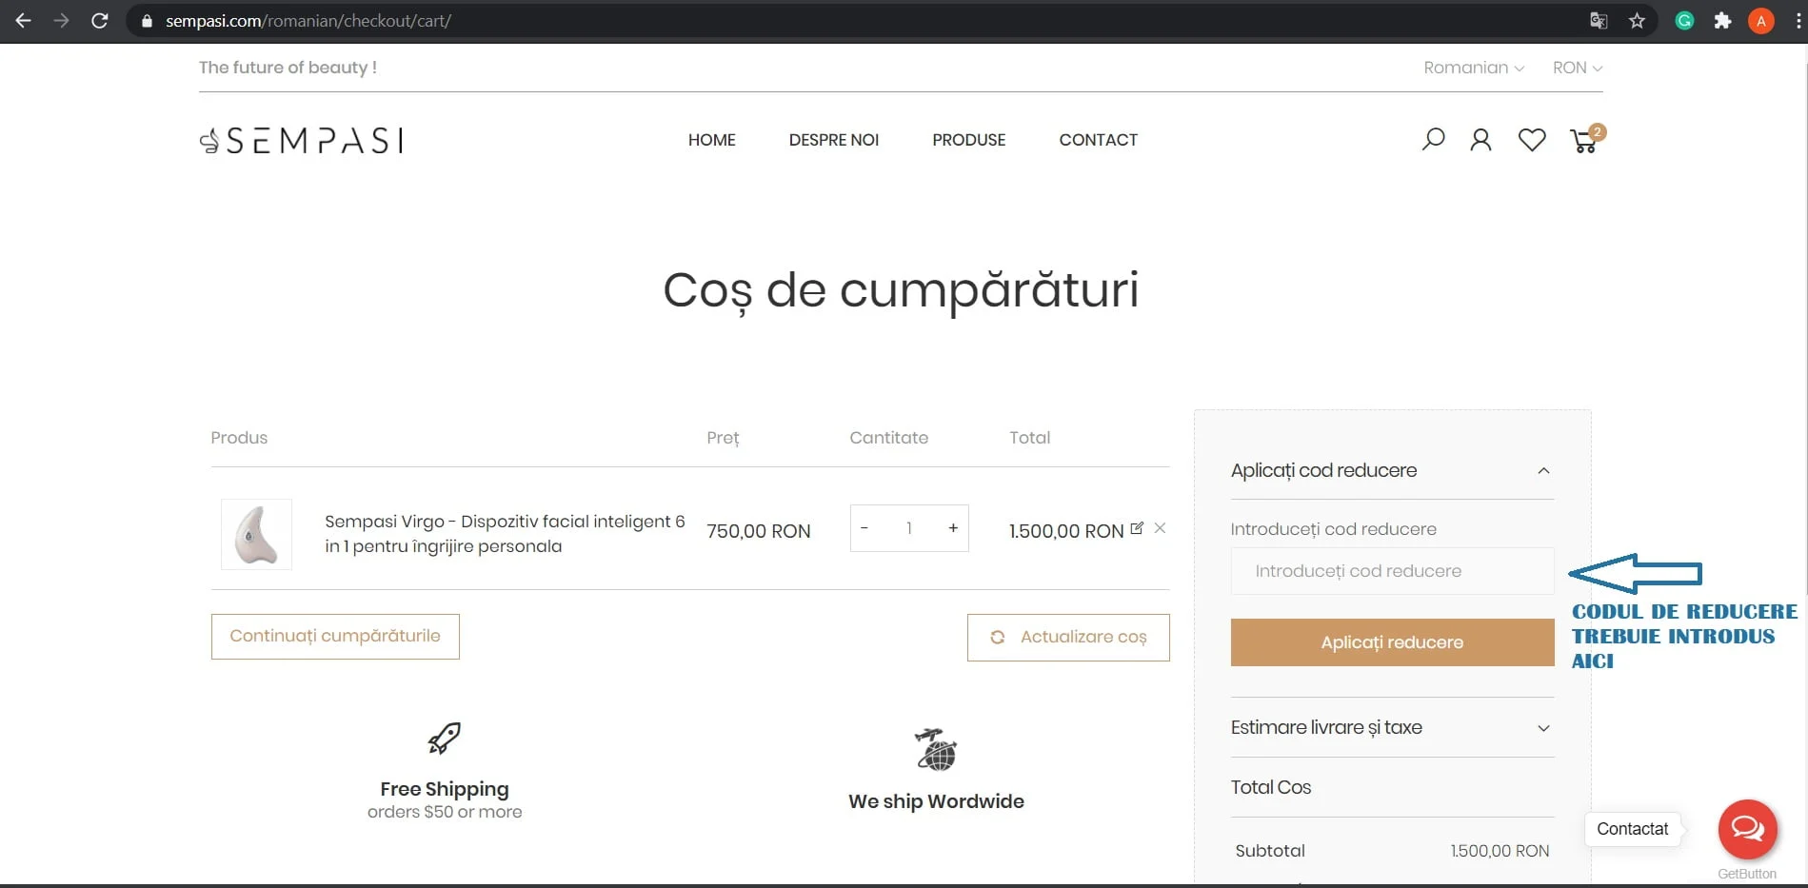The image size is (1808, 888).
Task: Decrease quantity with the minus button
Action: (x=864, y=528)
